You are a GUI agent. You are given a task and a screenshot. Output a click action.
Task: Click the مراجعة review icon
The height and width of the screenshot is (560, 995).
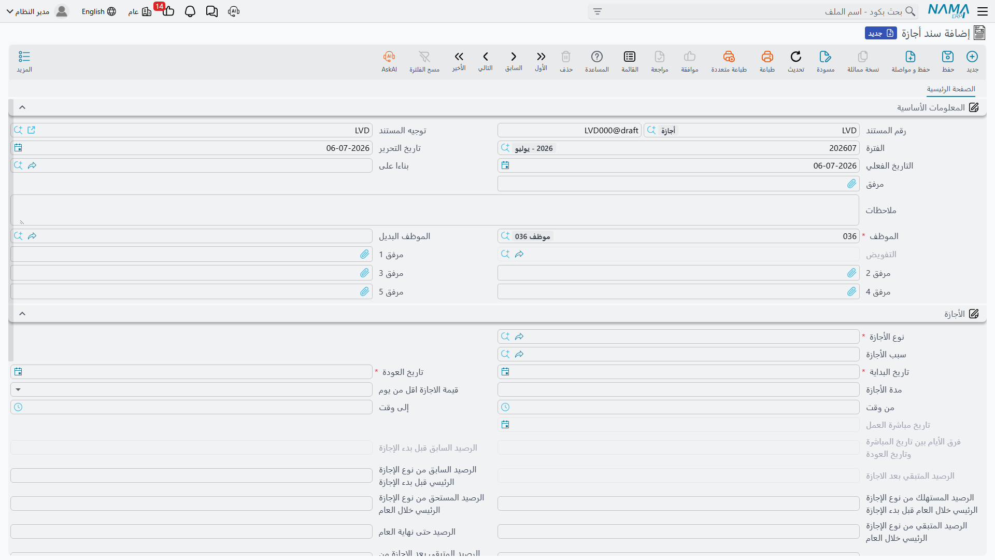pyautogui.click(x=660, y=57)
